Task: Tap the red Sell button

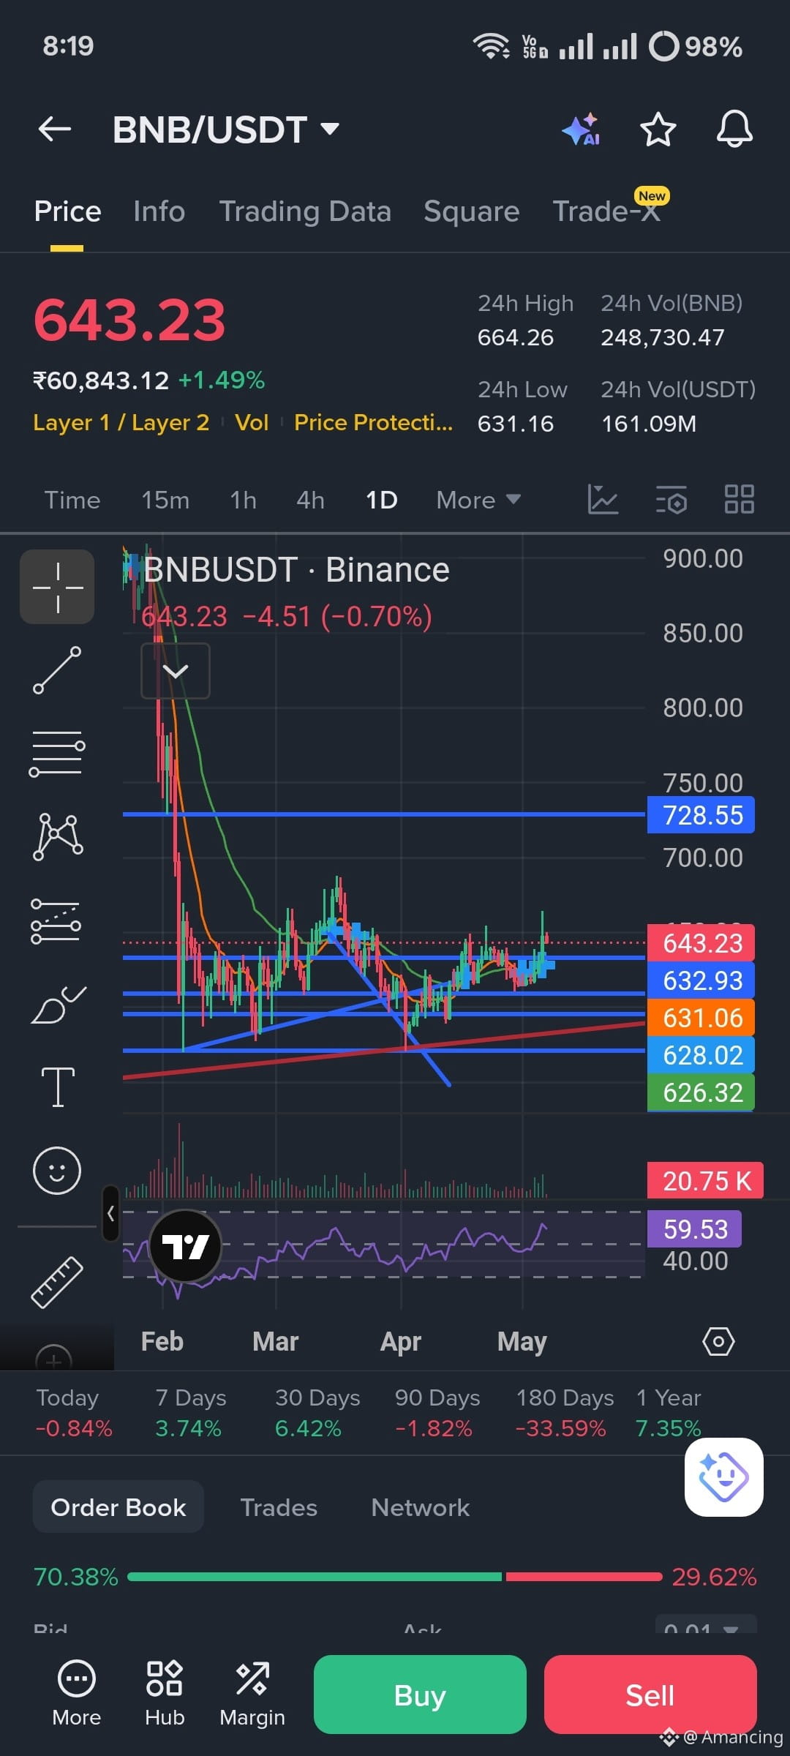Action: click(650, 1695)
